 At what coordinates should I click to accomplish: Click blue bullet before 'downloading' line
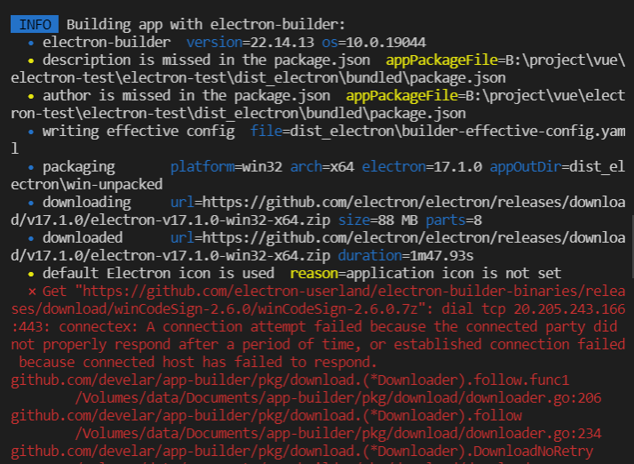pyautogui.click(x=31, y=203)
